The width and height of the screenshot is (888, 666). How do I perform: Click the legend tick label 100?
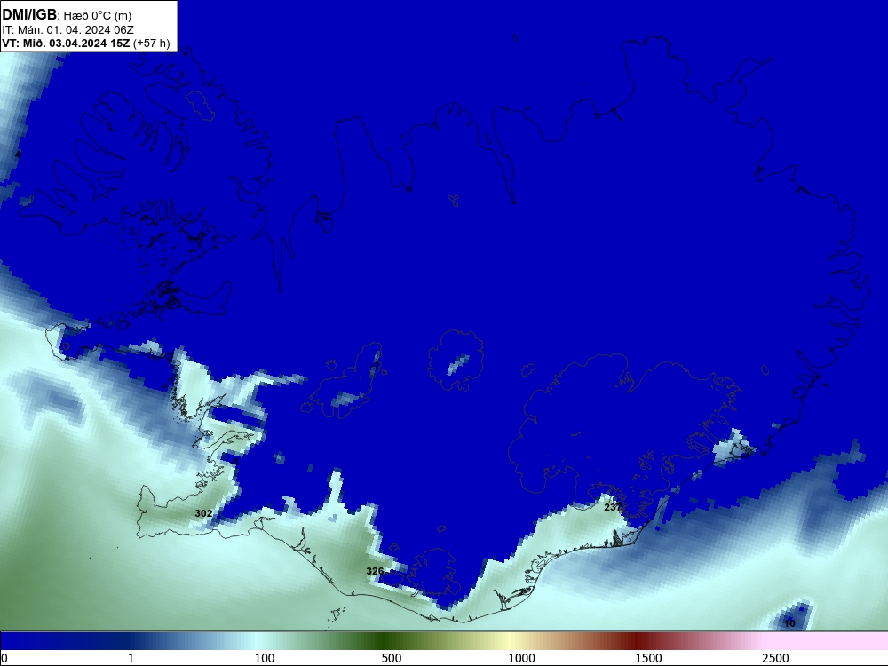click(265, 658)
